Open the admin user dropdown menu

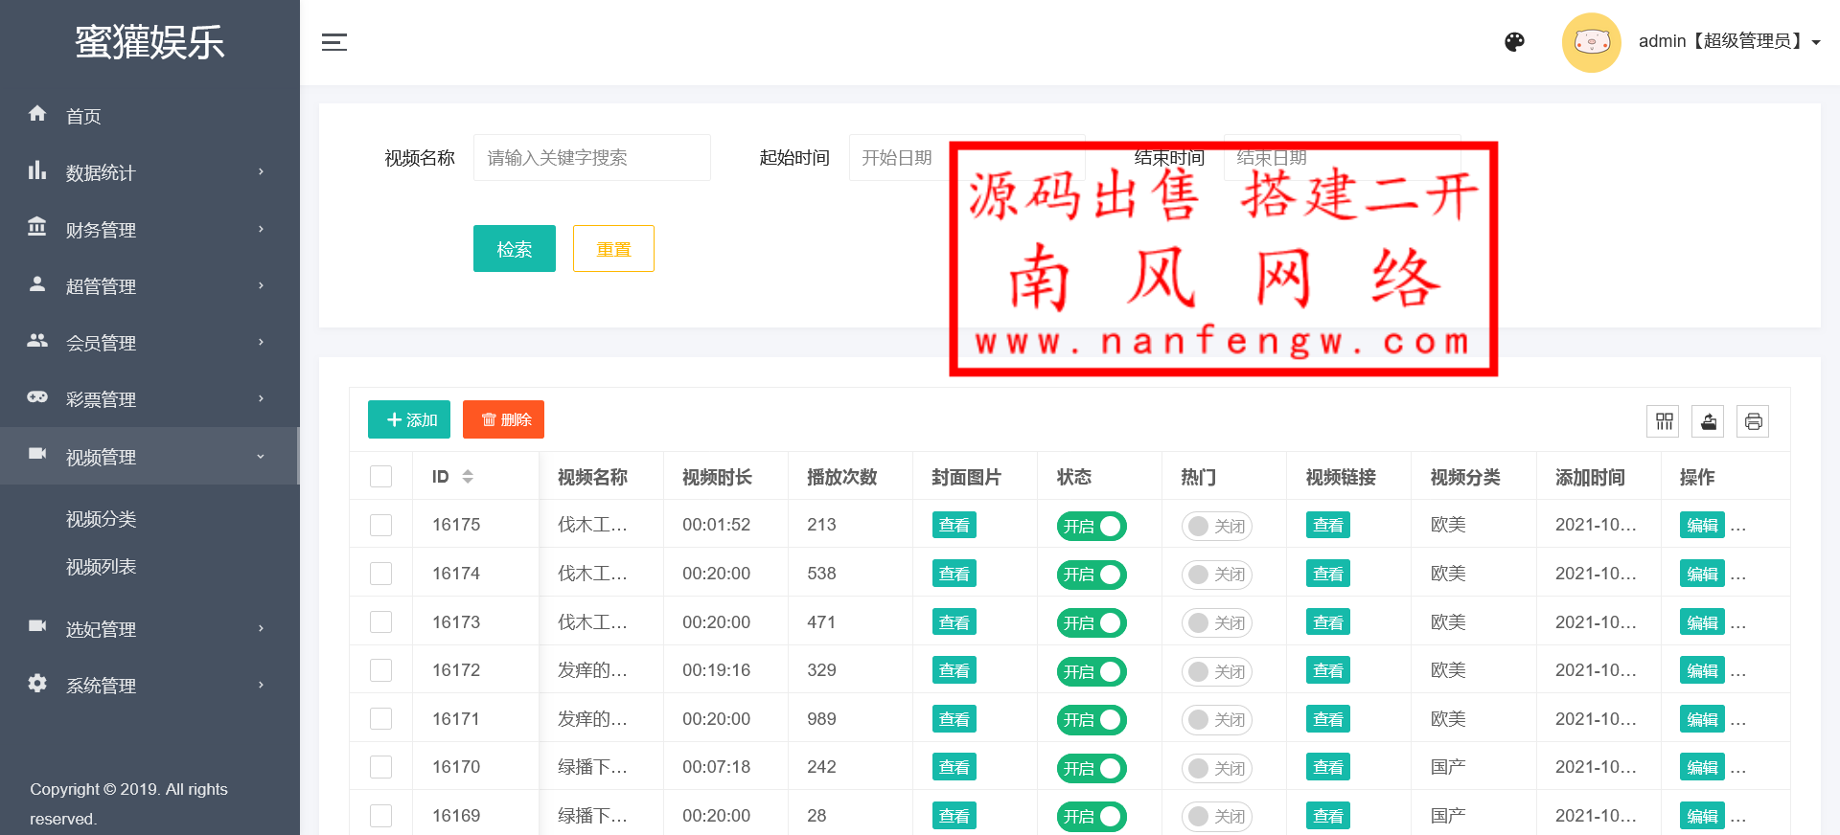coord(1729,41)
